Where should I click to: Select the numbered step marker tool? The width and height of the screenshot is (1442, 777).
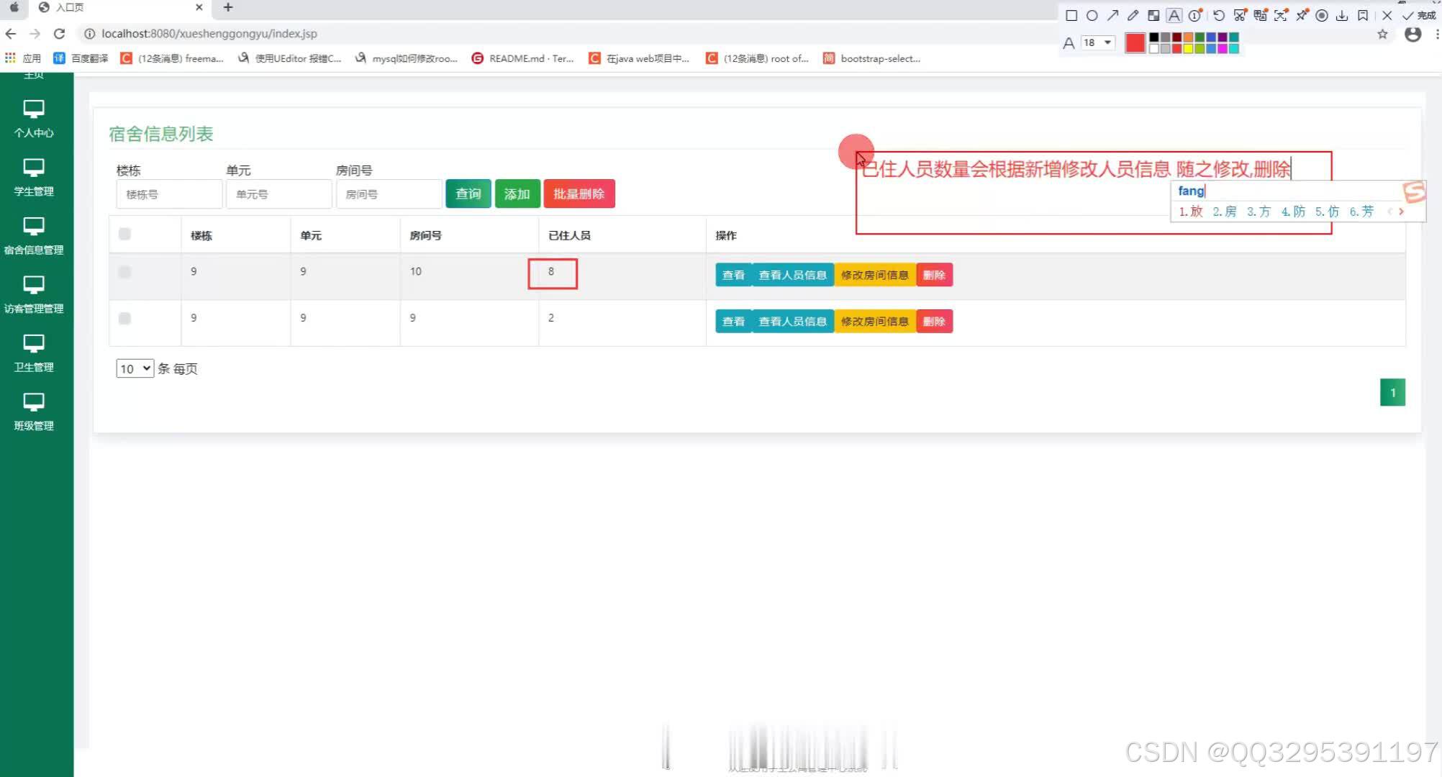tap(1195, 15)
